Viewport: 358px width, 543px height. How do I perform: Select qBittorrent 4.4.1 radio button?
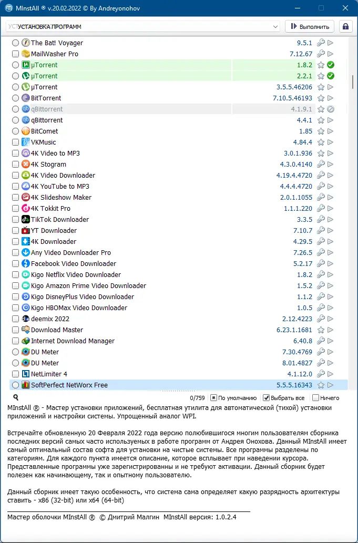15,120
